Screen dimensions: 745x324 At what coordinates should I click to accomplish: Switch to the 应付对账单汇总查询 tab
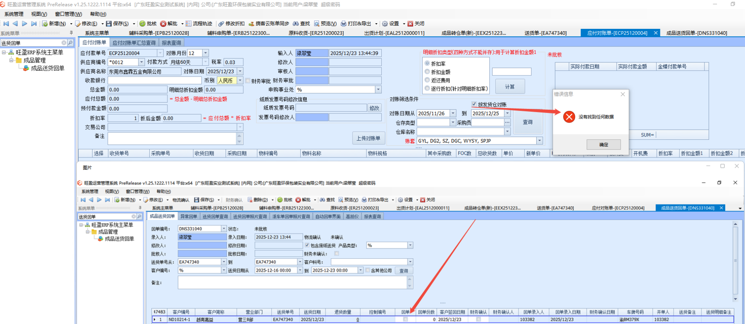pyautogui.click(x=134, y=43)
